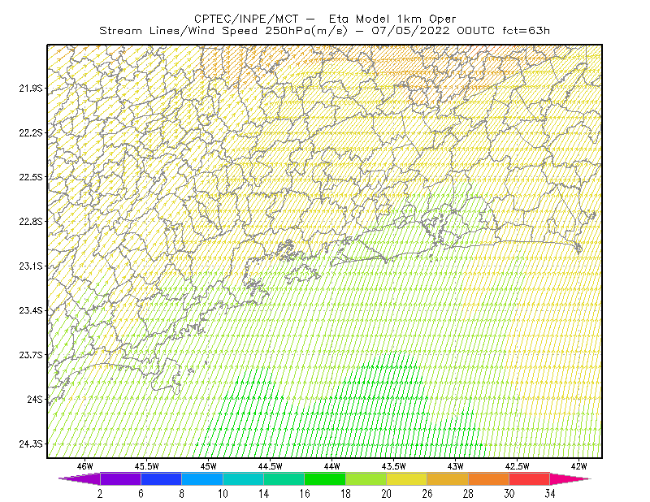The height and width of the screenshot is (502, 650).
Task: Select the light blue swatch between 8 and 10
Action: point(202,478)
